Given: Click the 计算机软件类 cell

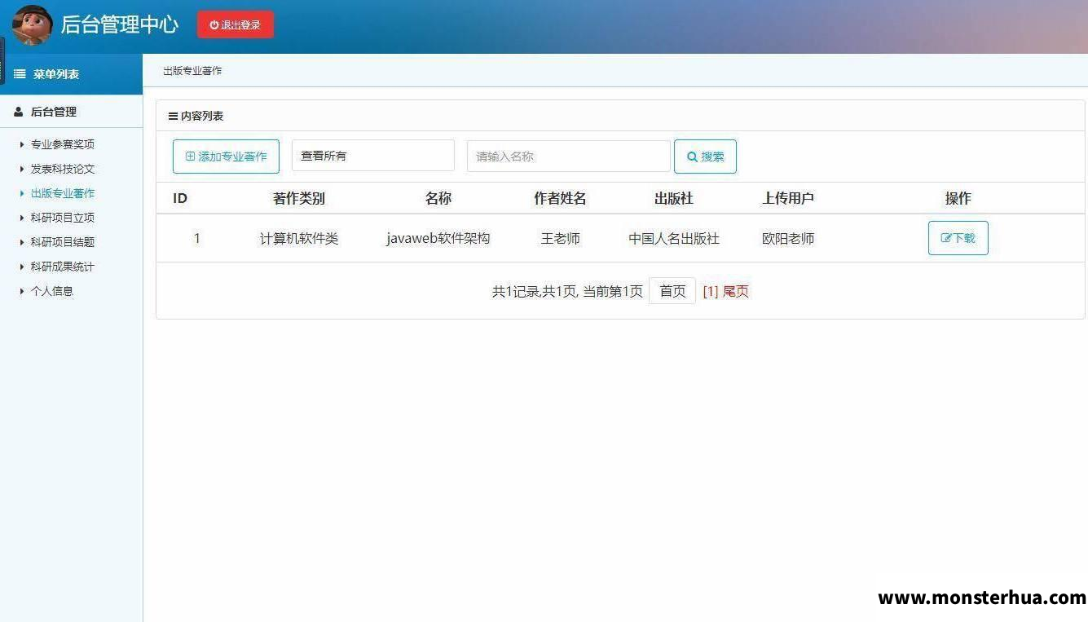Looking at the screenshot, I should tap(299, 239).
